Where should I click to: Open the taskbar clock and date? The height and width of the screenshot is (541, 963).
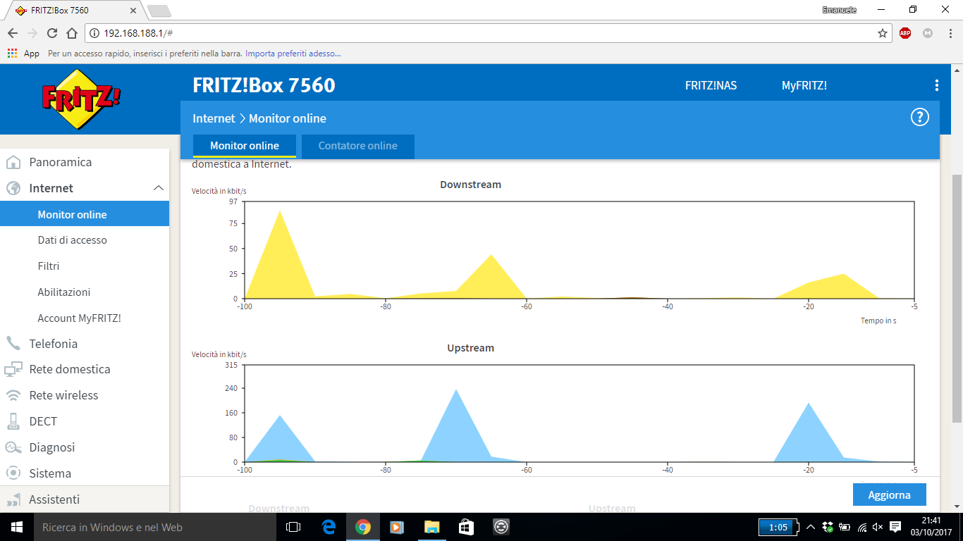coord(931,527)
